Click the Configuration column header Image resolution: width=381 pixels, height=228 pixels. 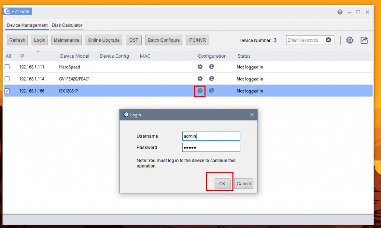pos(212,56)
